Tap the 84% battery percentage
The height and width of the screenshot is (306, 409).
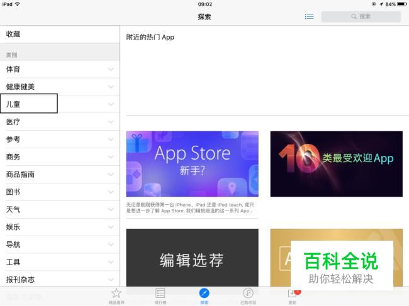(x=391, y=4)
